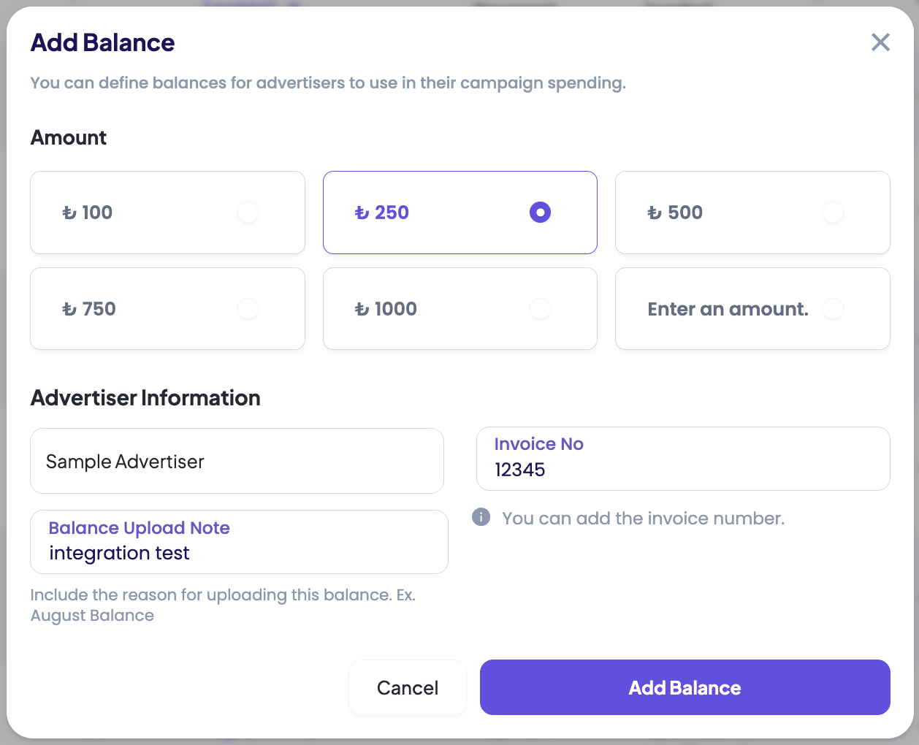The height and width of the screenshot is (745, 919).
Task: Click the lira symbol beside 1000
Action: (x=362, y=310)
